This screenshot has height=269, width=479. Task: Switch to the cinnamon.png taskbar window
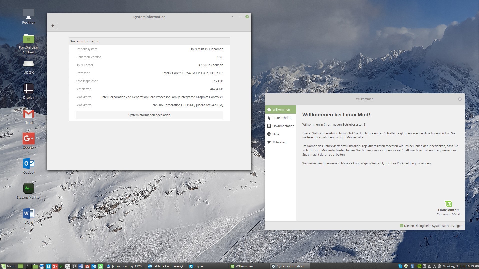tap(126, 266)
